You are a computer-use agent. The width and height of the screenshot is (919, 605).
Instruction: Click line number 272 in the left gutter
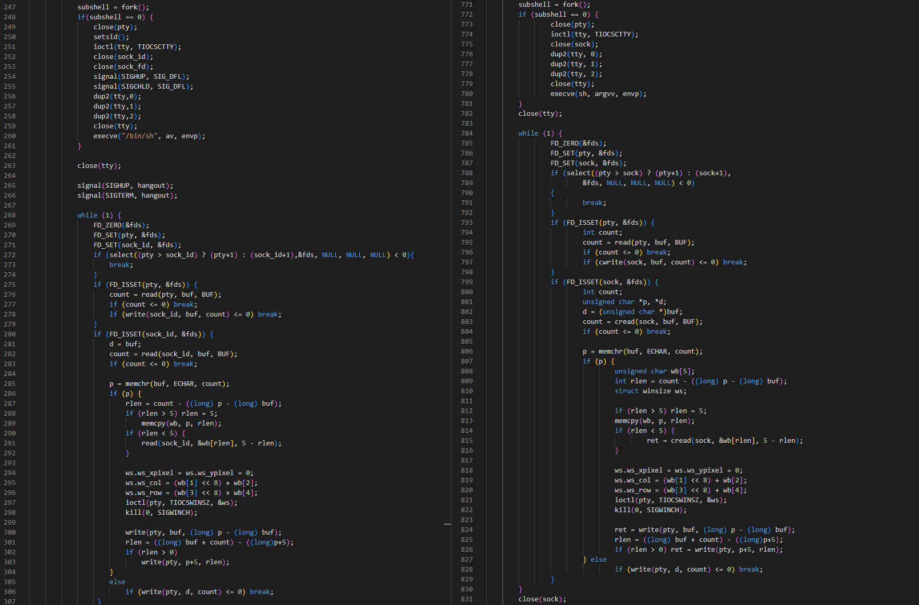coord(9,255)
